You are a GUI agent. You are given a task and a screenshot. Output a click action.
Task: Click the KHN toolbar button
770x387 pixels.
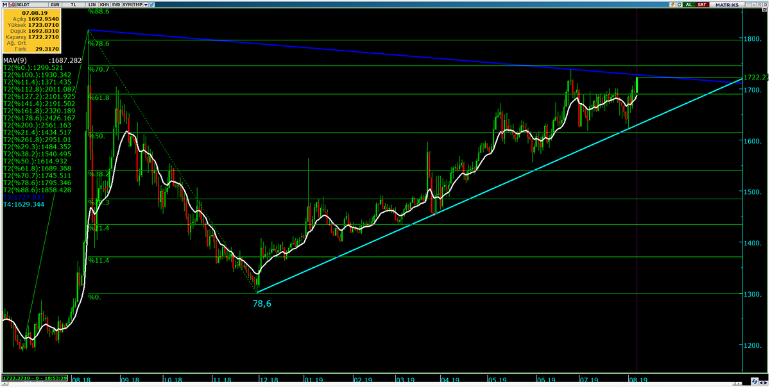point(104,4)
